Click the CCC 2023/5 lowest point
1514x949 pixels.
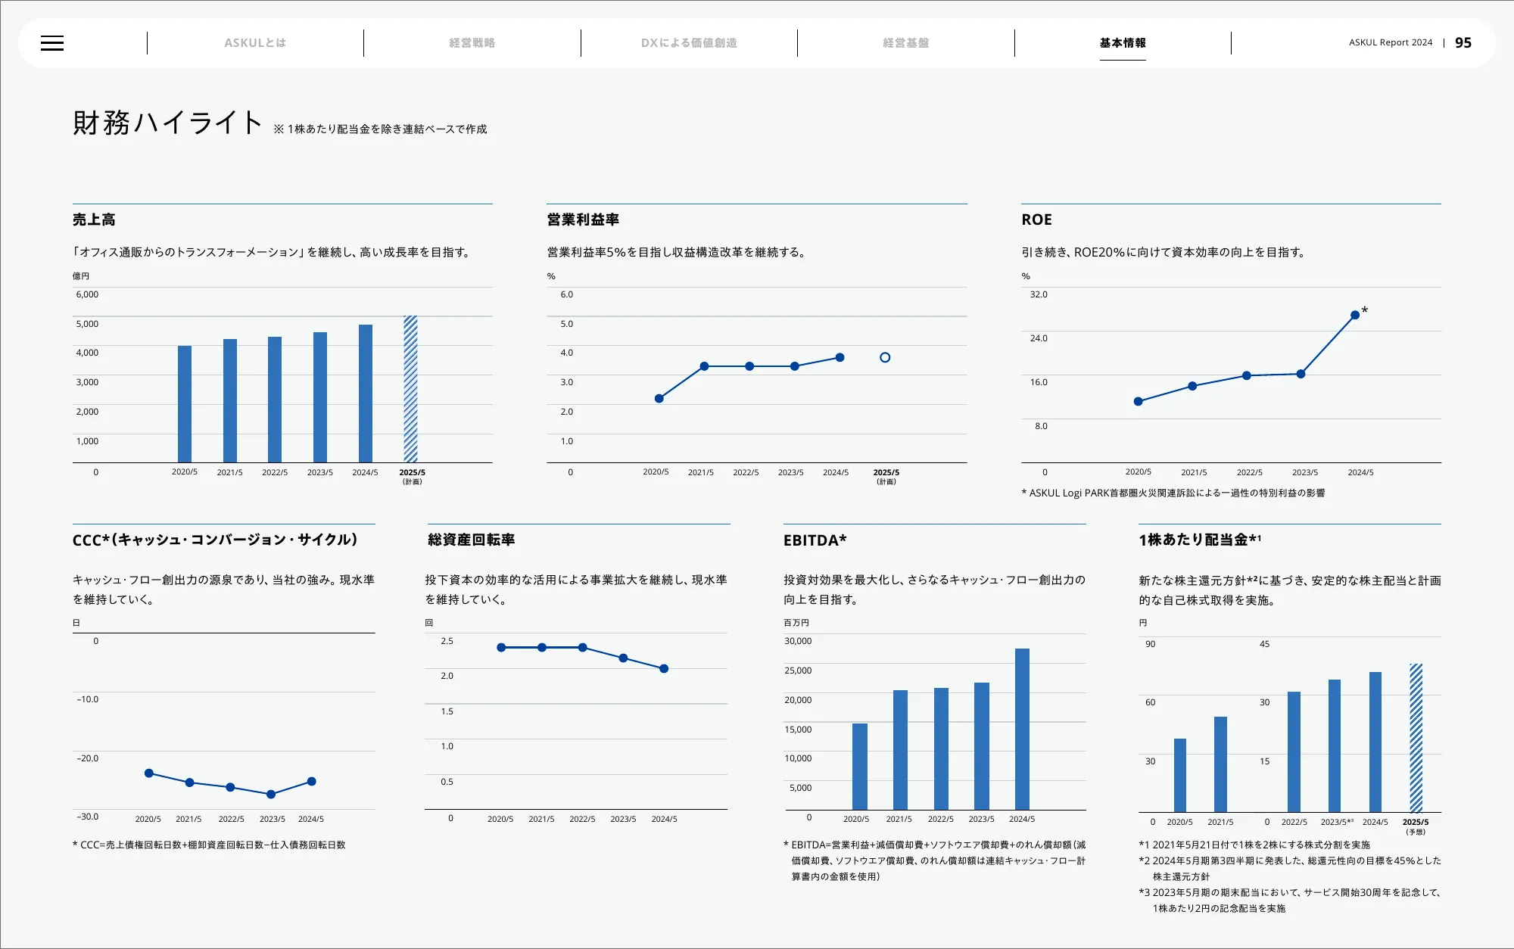tap(271, 794)
